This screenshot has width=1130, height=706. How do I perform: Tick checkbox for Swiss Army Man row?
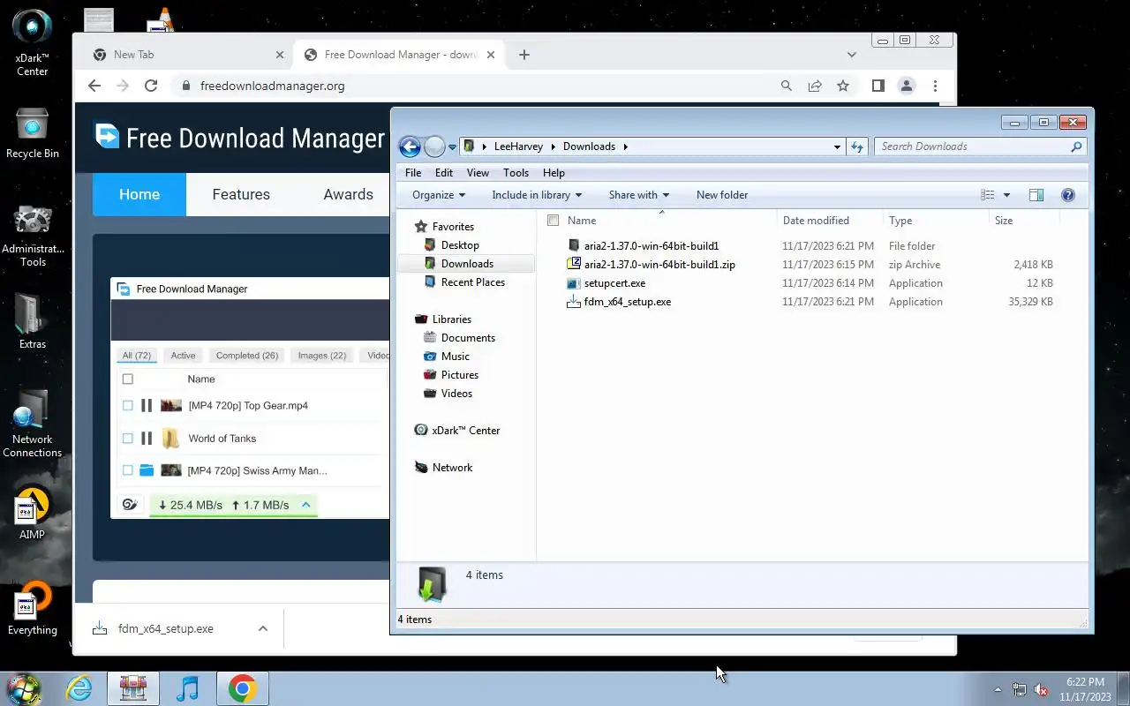coord(127,471)
